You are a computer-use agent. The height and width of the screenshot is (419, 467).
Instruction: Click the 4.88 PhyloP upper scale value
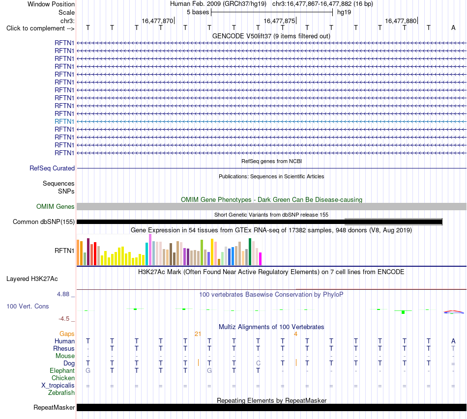coord(63,294)
